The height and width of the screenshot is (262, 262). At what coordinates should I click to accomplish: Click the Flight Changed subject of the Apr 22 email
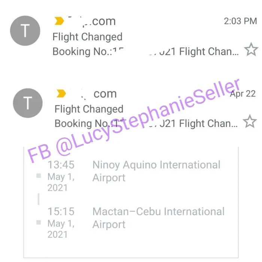pos(89,109)
